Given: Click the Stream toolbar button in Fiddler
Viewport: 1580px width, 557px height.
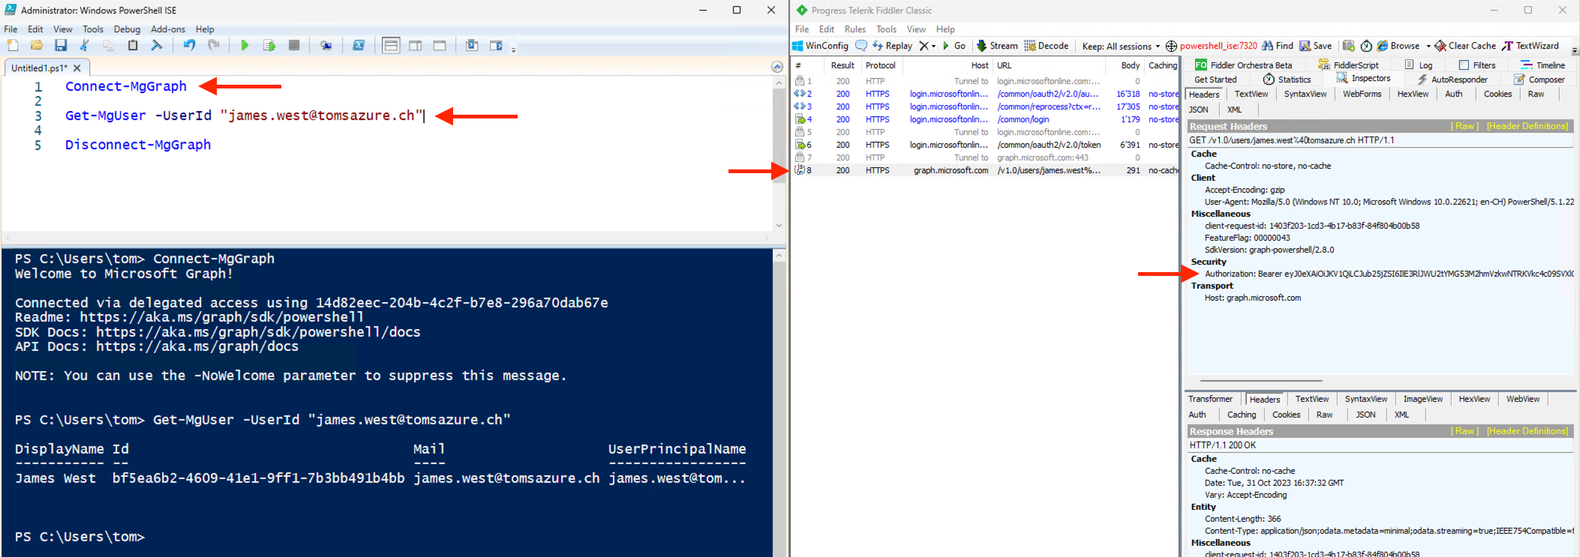Looking at the screenshot, I should (x=997, y=46).
